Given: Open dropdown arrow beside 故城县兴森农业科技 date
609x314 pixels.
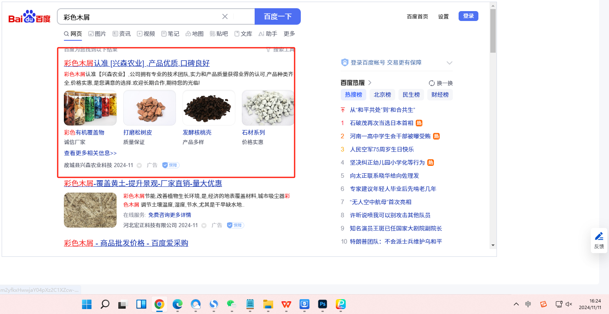Looking at the screenshot, I should pos(139,165).
